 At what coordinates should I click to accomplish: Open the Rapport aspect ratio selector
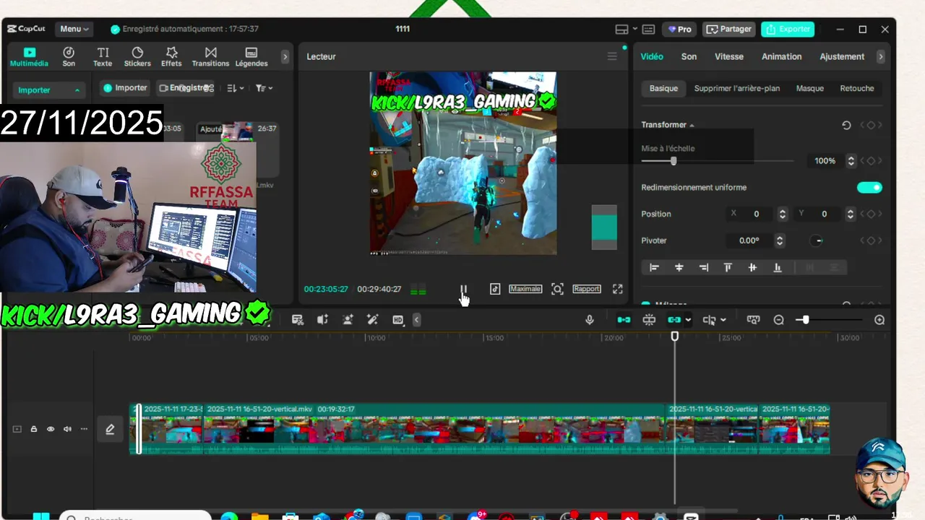(587, 289)
